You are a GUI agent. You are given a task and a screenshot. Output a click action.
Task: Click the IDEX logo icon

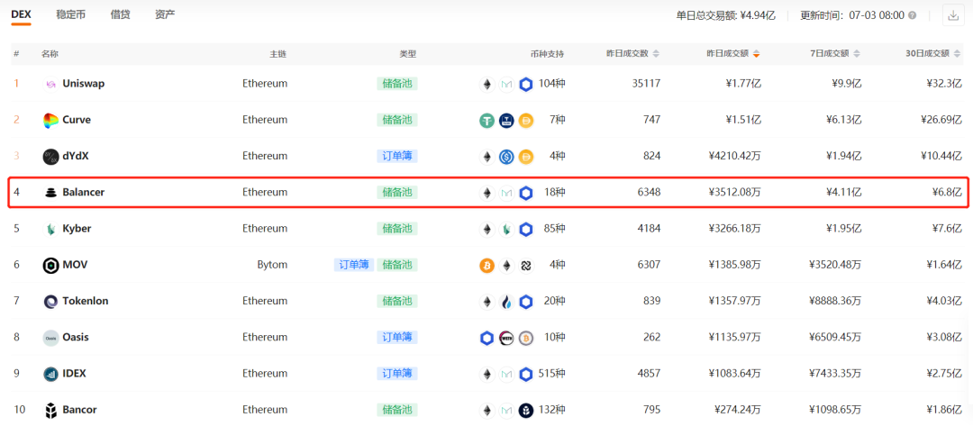(50, 374)
